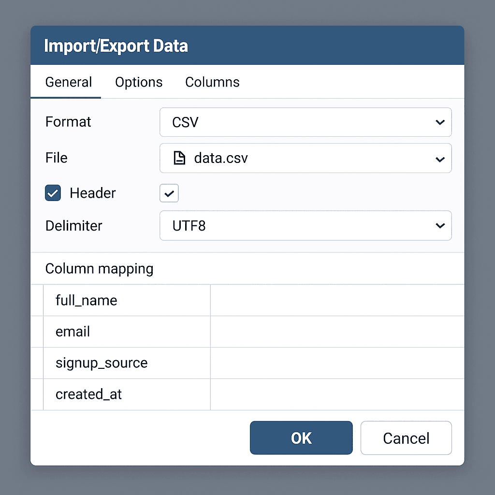Click the chevron on the Format selector
Viewport: 495px width, 495px height.
(440, 122)
